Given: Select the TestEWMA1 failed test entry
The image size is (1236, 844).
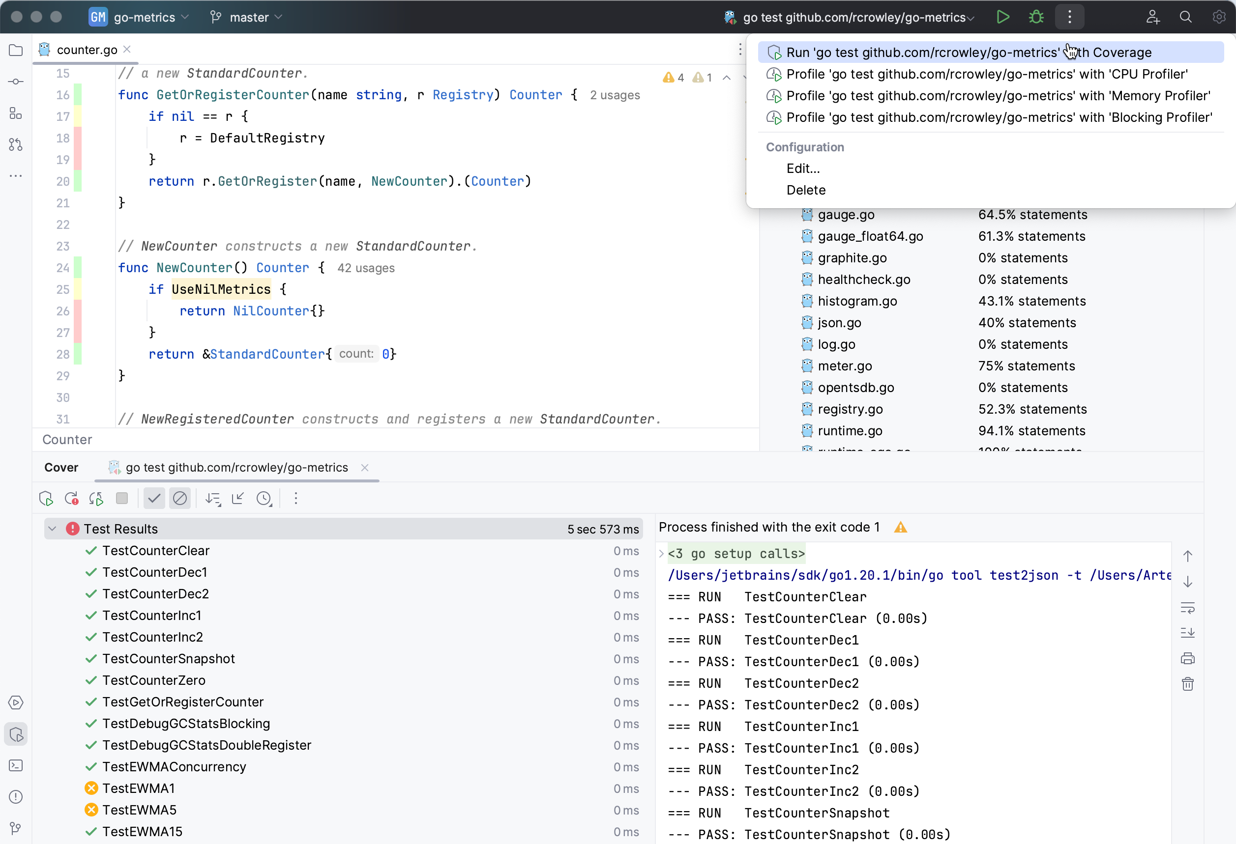Looking at the screenshot, I should tap(139, 788).
